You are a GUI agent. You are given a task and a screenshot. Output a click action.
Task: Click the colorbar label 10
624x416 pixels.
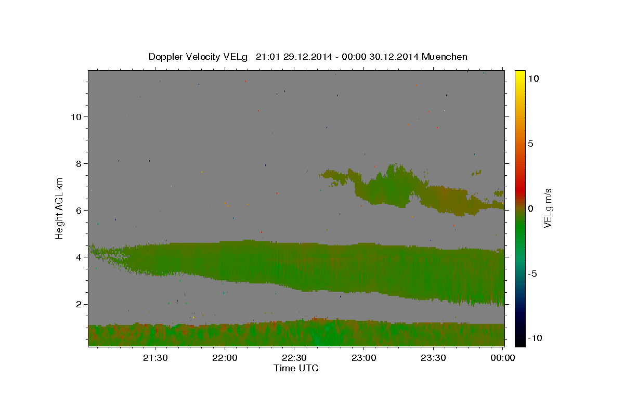pos(533,79)
